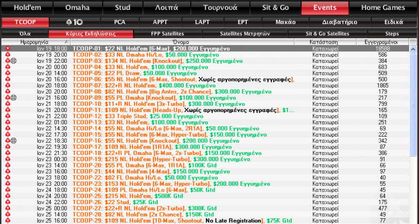
Task: Sort by the Όνομα column header
Action: click(182, 42)
